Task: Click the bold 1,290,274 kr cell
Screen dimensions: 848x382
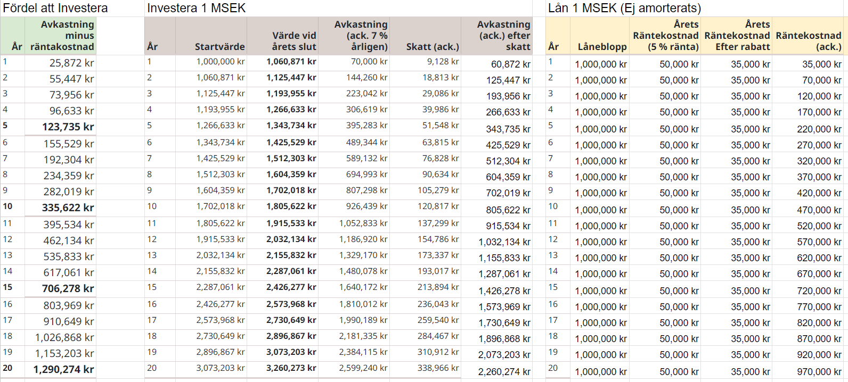Action: click(x=63, y=369)
